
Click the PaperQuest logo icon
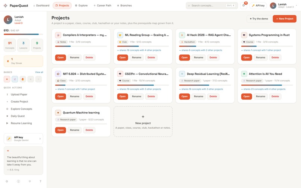[x=5, y=6]
